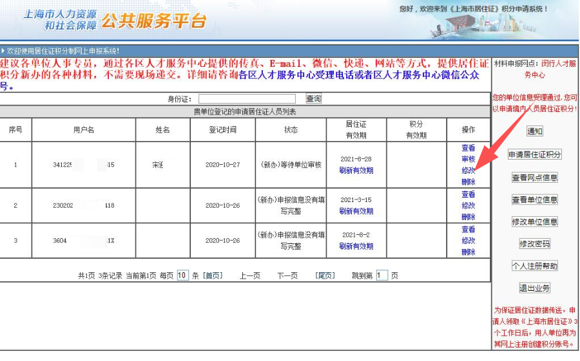
Task: Click 修改 link in row 1
Action: pos(469,171)
